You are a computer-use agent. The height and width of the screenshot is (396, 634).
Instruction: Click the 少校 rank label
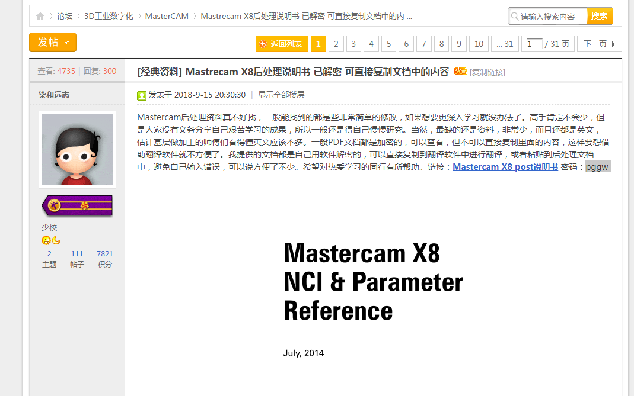point(49,227)
